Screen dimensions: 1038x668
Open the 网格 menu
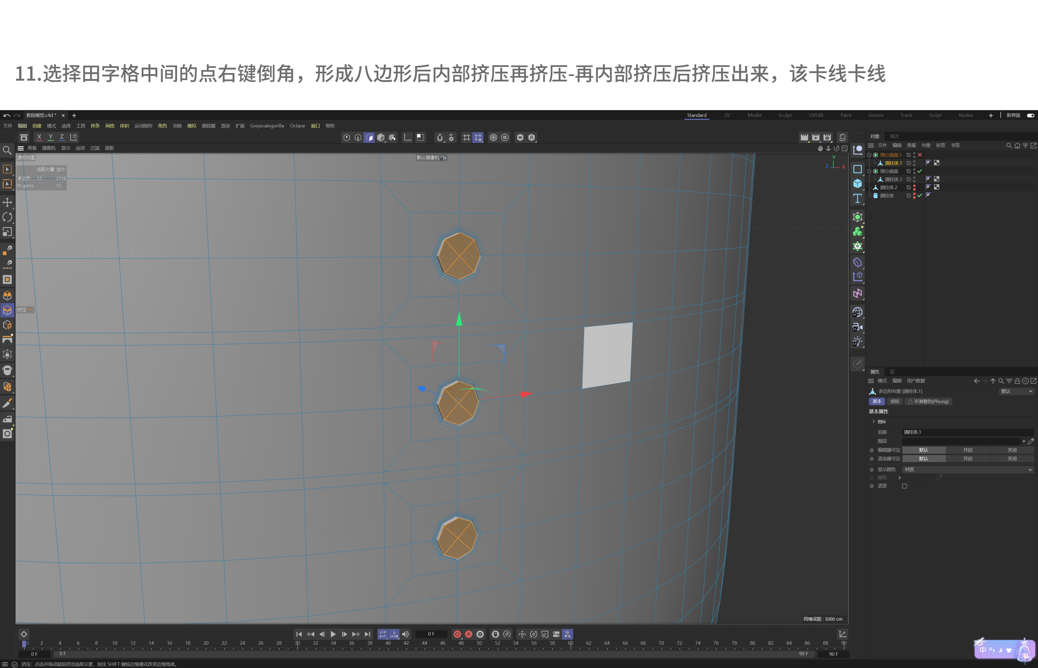pos(110,126)
